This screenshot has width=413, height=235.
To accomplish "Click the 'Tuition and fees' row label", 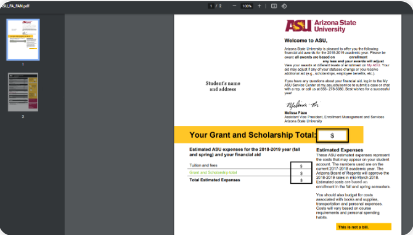I will click(x=203, y=165).
